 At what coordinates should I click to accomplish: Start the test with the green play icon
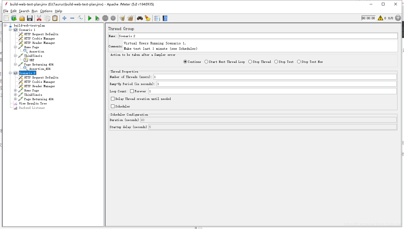[90, 18]
